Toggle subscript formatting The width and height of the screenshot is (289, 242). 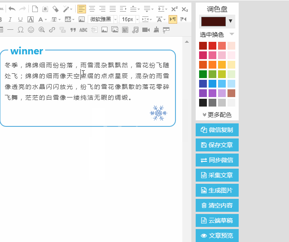click(184, 9)
